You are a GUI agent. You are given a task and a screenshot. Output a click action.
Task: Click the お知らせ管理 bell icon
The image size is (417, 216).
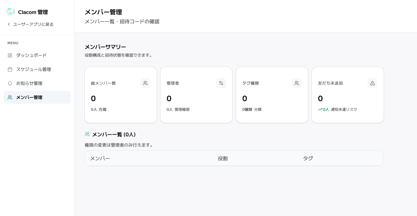tap(10, 83)
